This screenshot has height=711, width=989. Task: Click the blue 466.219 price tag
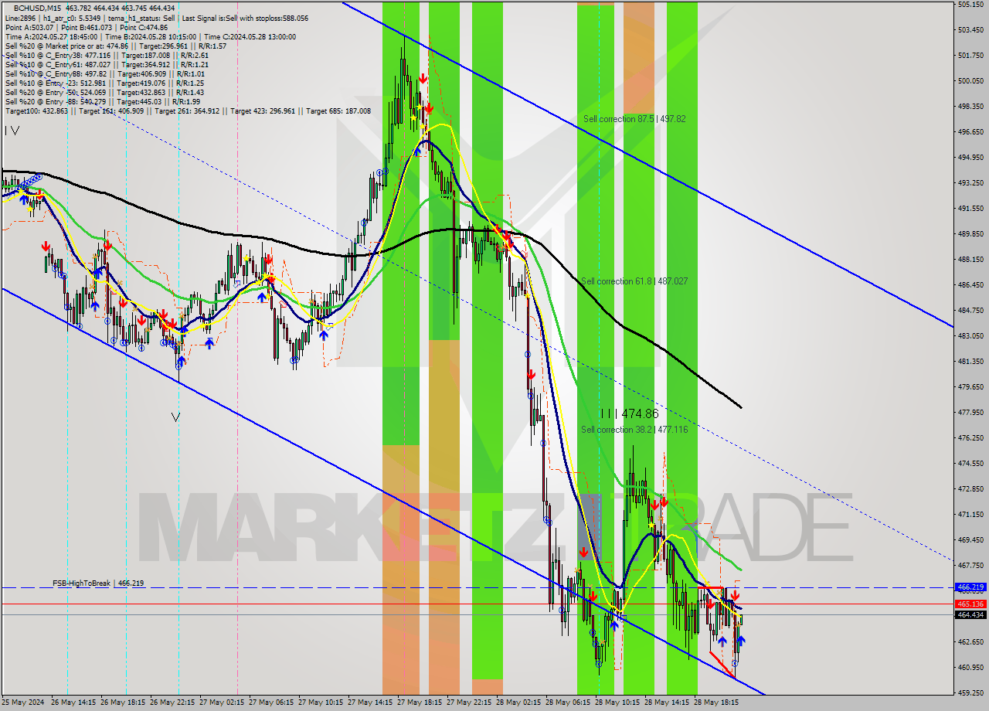(x=970, y=587)
